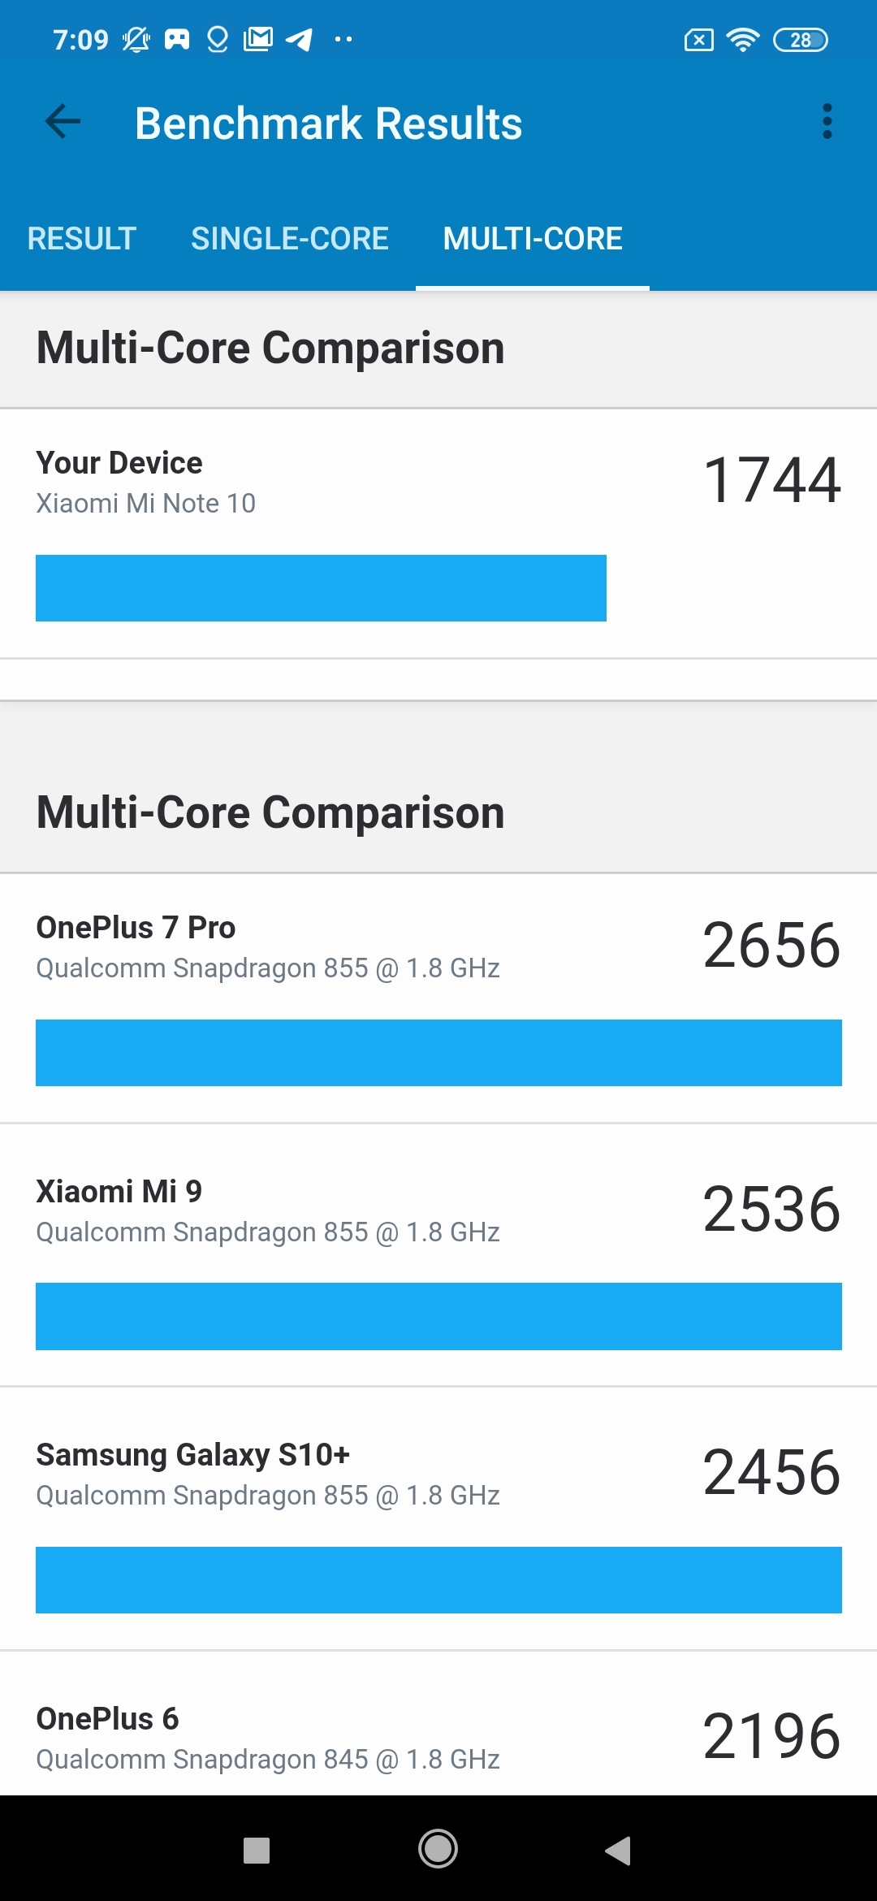Tap the muted bell status icon
Screen dimensions: 877x1901
point(136,39)
